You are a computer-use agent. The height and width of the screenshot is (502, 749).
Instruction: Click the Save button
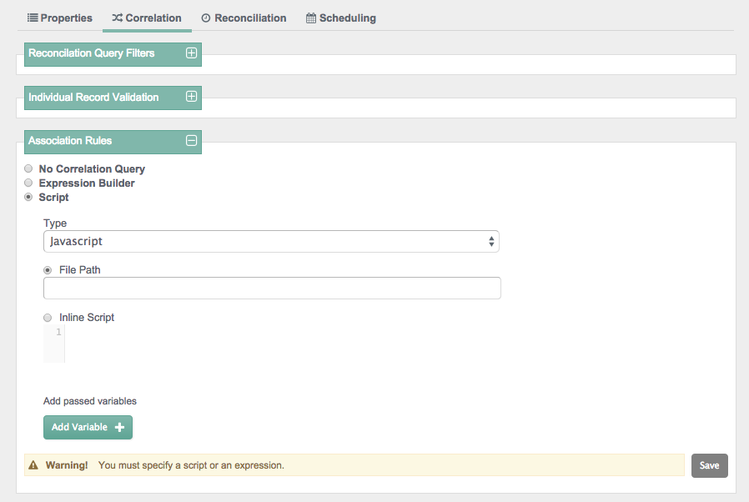(709, 465)
